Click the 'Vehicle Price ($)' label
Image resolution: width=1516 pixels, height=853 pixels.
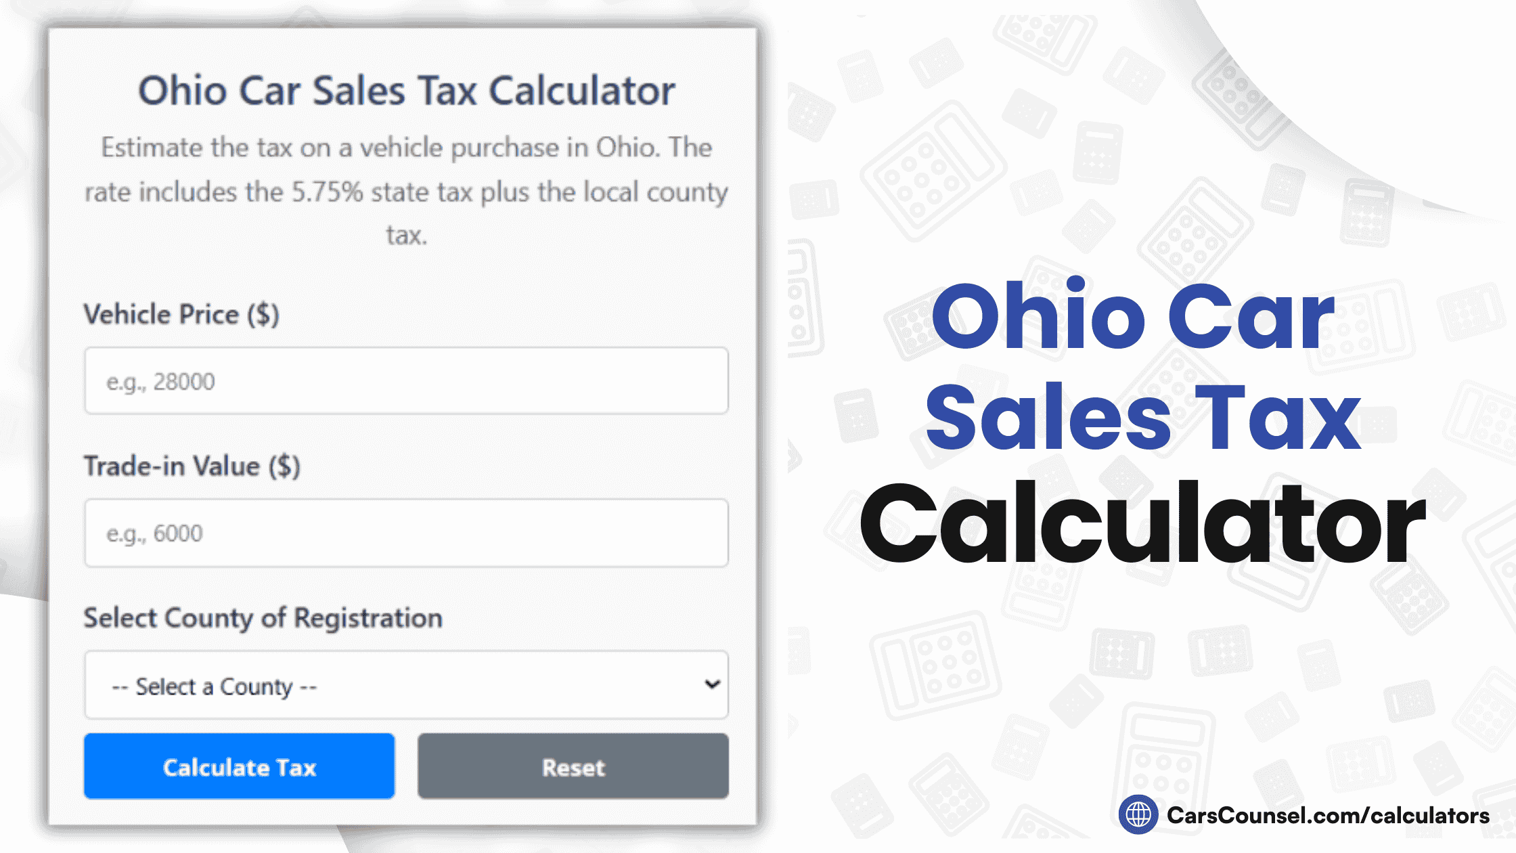coord(181,313)
